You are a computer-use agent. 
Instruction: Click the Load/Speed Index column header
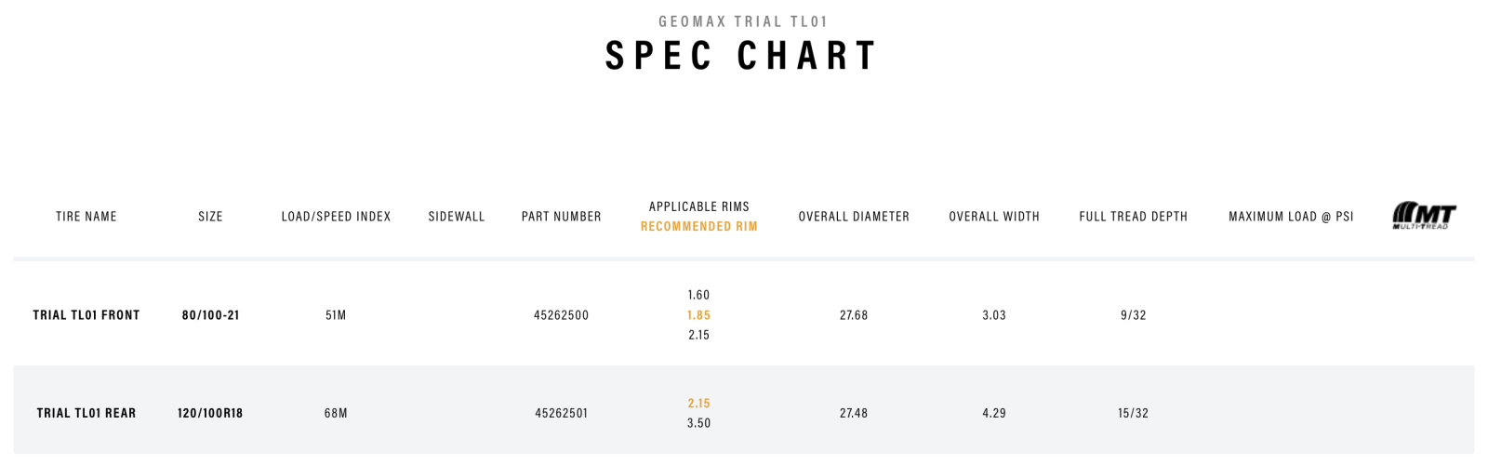tap(337, 217)
